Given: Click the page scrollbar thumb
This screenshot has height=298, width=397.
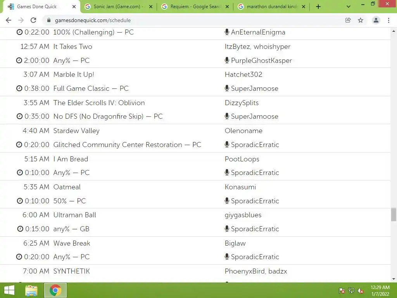Looking at the screenshot, I should [x=394, y=215].
